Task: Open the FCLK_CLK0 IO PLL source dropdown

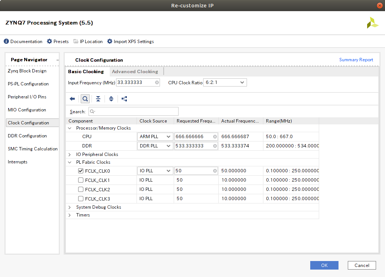Action: 155,171
